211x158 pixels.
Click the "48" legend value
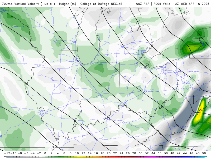click(x=198, y=153)
